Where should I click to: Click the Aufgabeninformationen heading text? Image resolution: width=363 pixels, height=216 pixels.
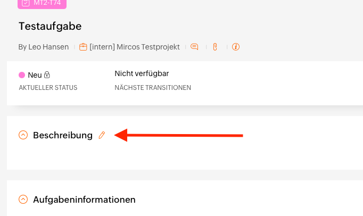point(84,200)
